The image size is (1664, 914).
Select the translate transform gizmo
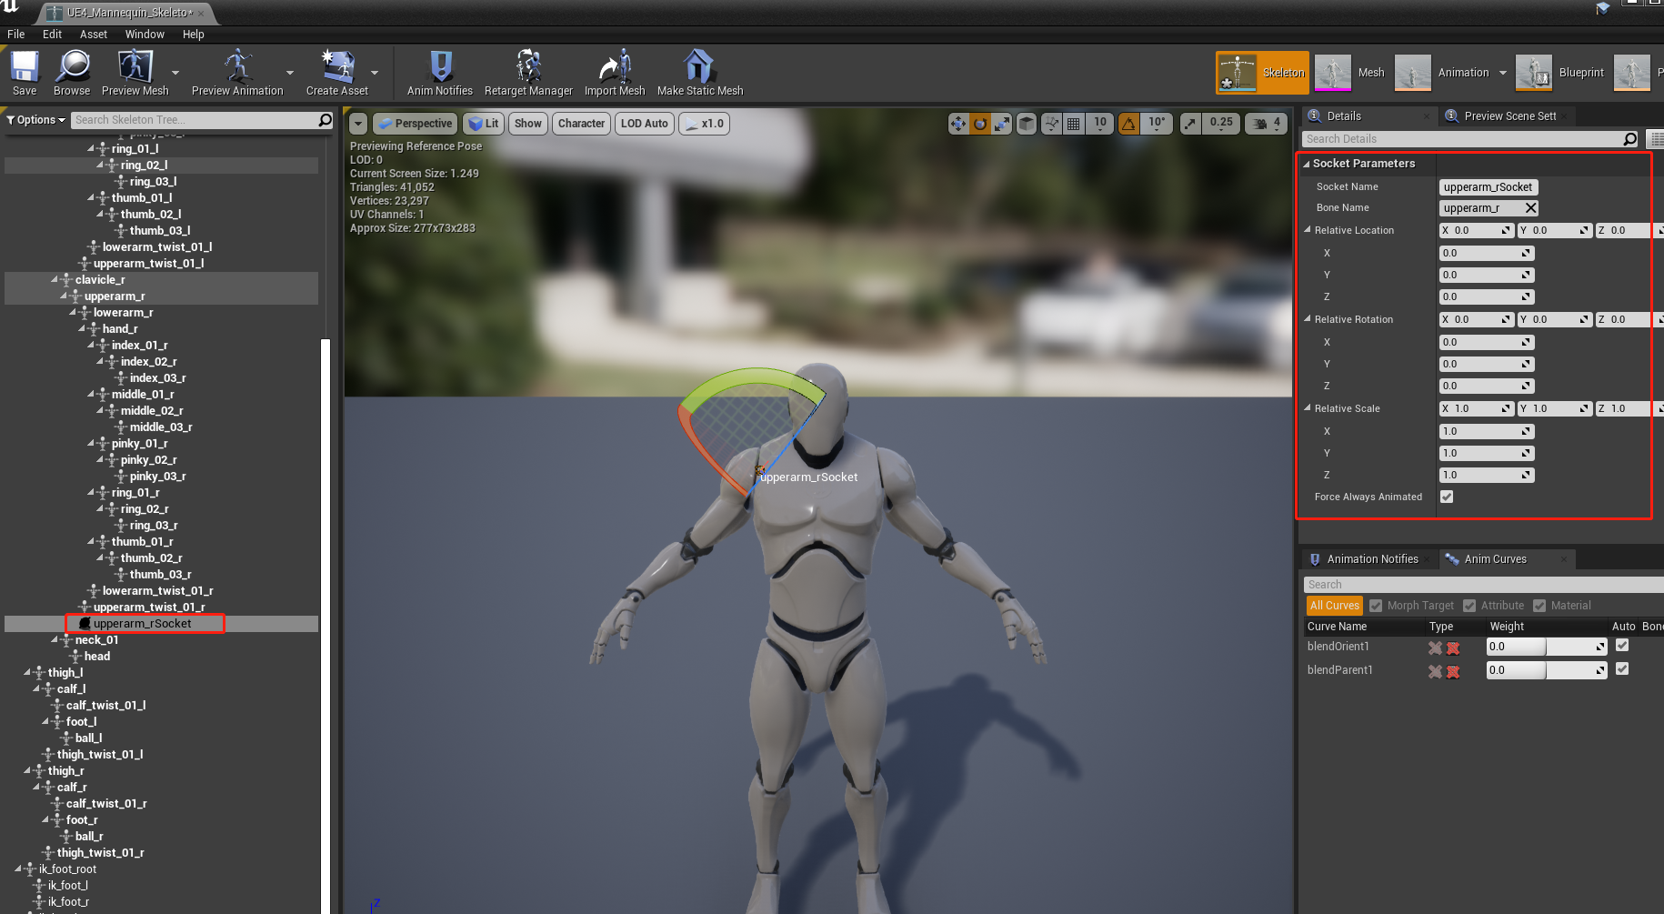tap(958, 124)
